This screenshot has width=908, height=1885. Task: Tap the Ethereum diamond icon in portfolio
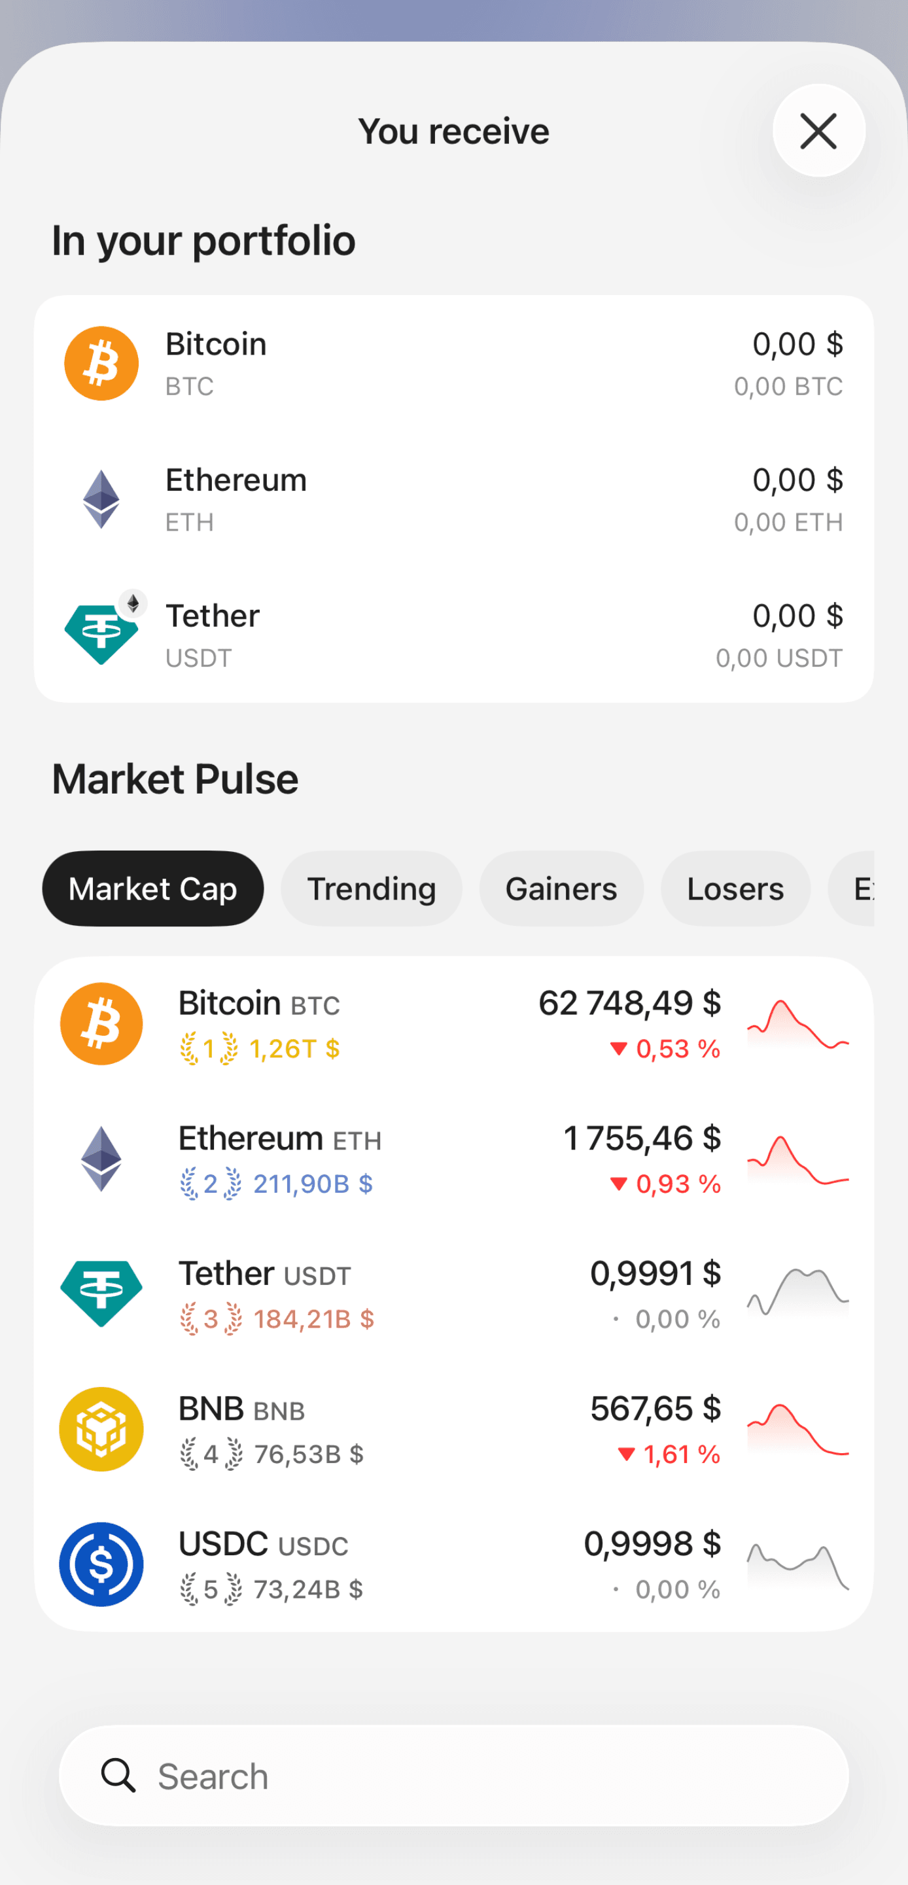[101, 499]
